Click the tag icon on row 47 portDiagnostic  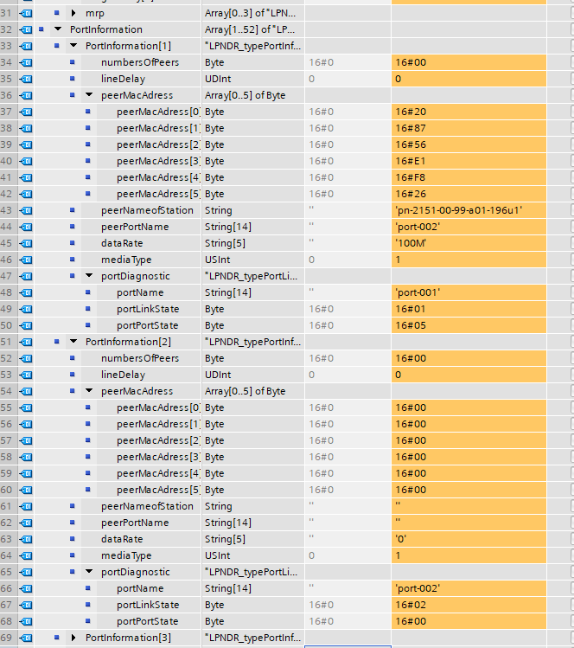25,276
